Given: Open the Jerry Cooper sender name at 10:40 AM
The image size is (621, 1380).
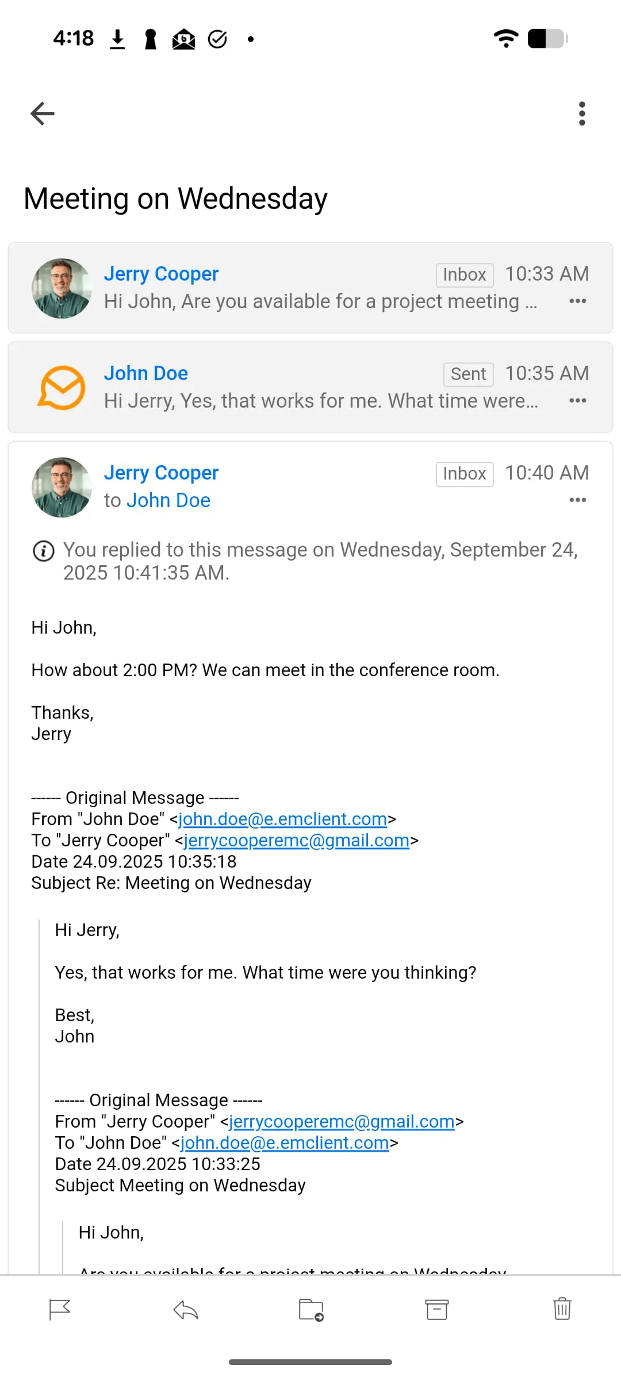Looking at the screenshot, I should 161,473.
